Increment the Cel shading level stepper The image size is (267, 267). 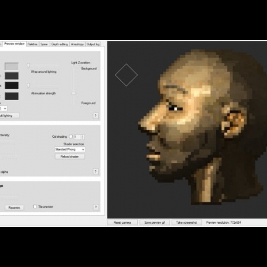tap(82, 136)
